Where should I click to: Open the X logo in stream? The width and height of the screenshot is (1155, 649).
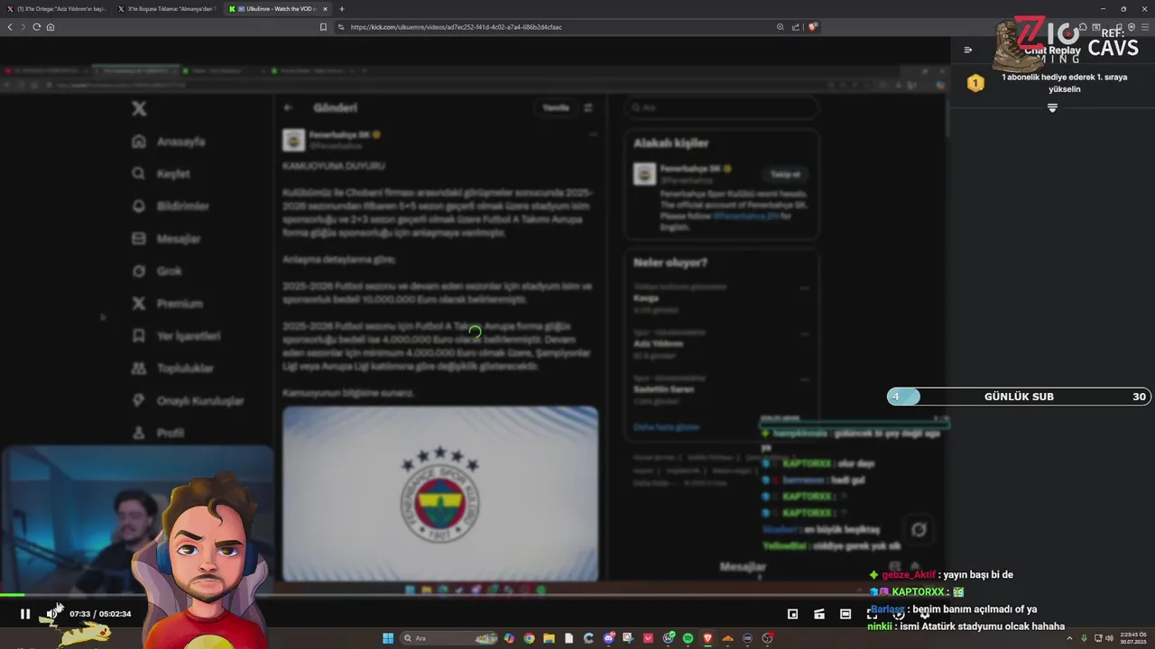coord(139,108)
